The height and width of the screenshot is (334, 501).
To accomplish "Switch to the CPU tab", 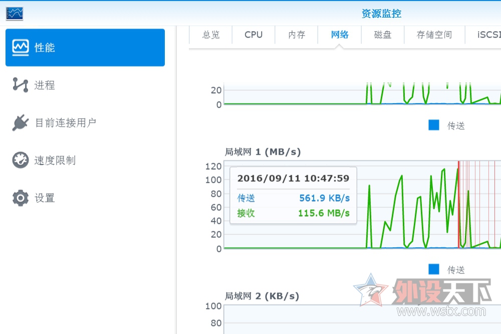I will click(x=254, y=35).
